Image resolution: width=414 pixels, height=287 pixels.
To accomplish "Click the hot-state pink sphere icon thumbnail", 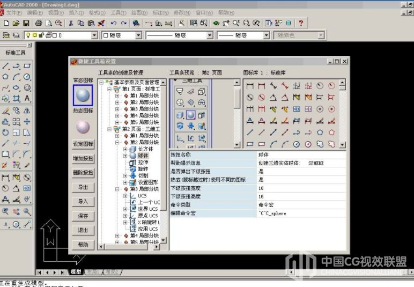I will coord(83,127).
